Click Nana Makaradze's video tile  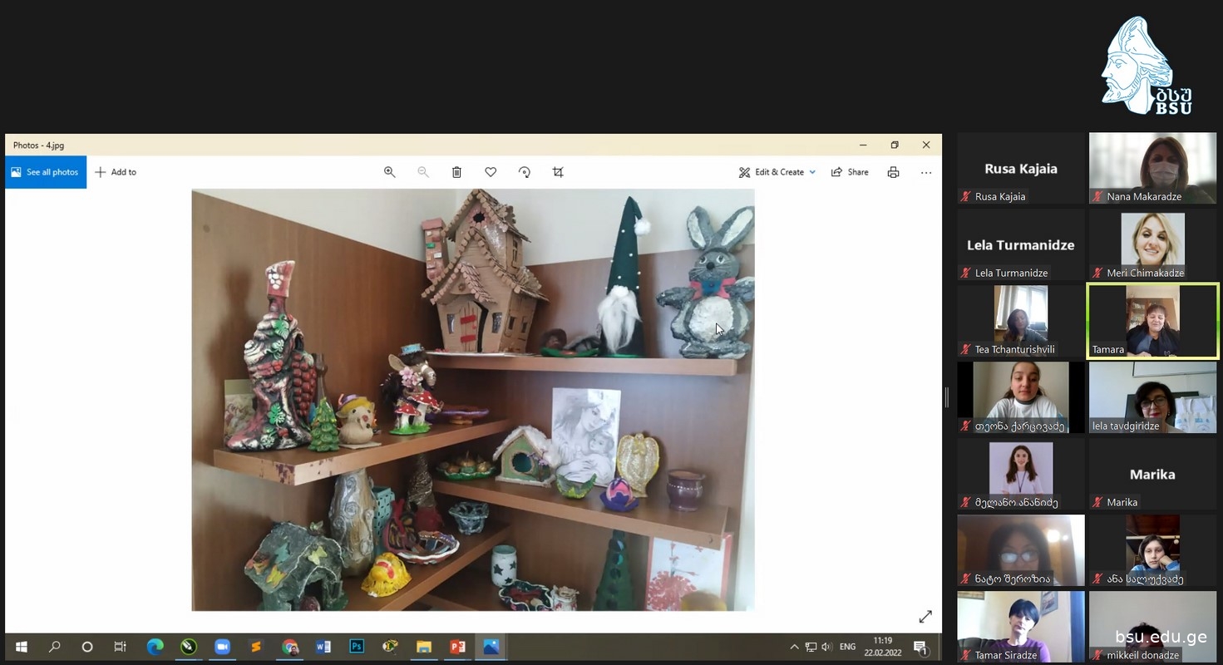1152,168
